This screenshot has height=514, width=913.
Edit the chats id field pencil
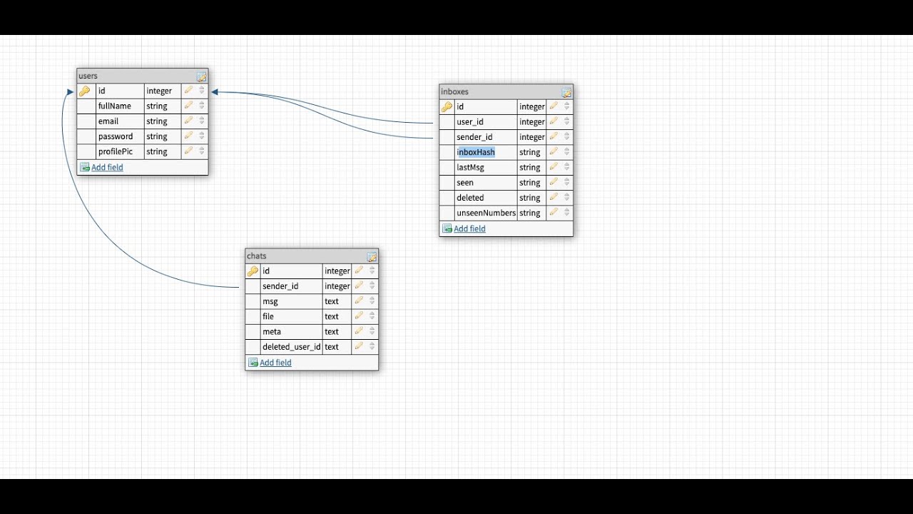359,271
